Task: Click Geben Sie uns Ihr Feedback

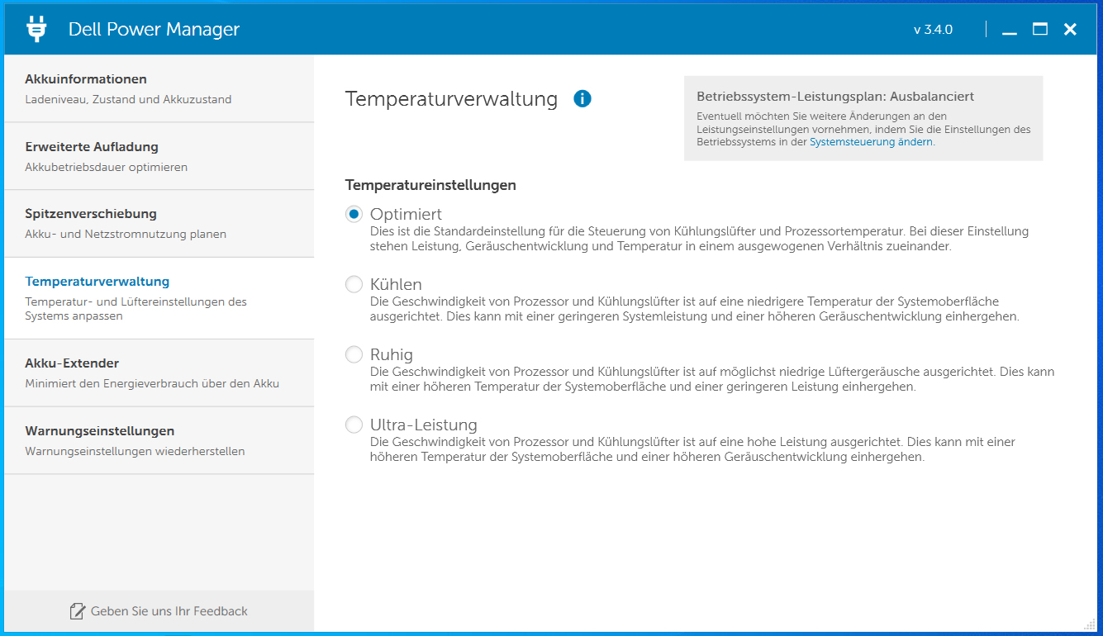Action: tap(169, 611)
